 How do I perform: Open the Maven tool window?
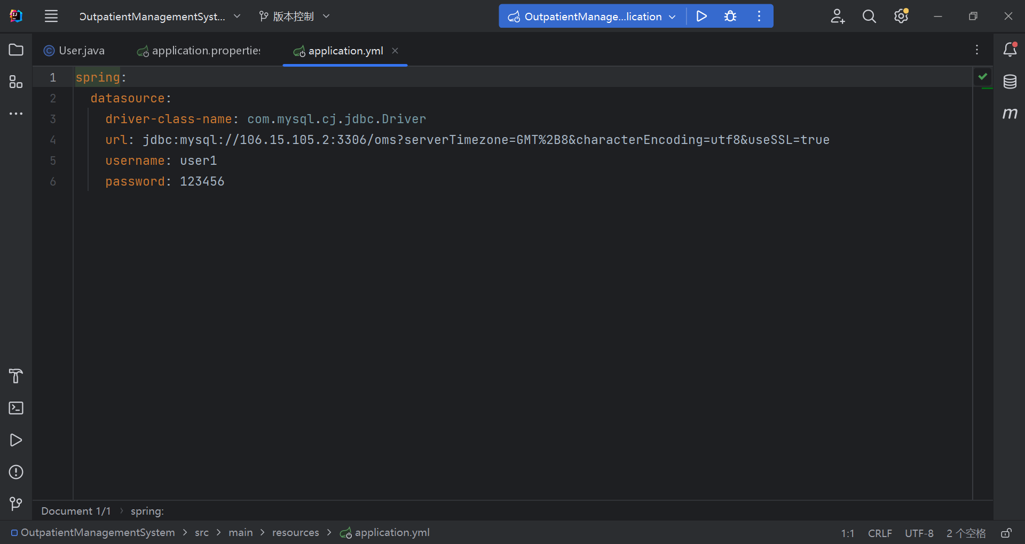tap(1010, 113)
